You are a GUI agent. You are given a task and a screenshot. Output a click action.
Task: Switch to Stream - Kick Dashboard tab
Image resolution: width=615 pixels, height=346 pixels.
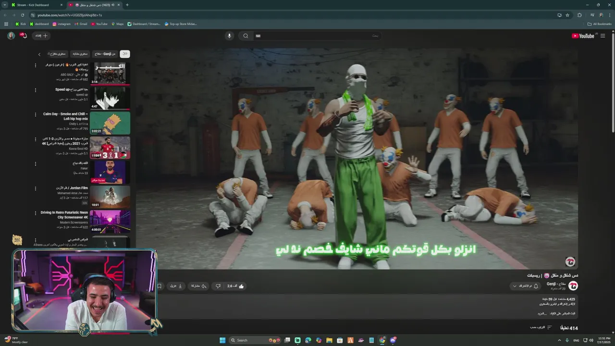click(37, 5)
